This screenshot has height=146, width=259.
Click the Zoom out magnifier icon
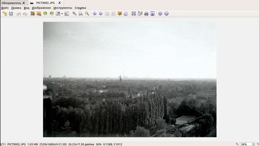click(x=87, y=13)
